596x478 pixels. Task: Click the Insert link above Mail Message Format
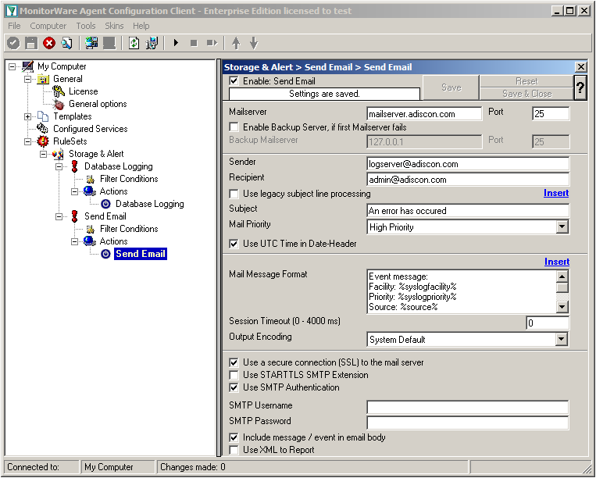(557, 262)
